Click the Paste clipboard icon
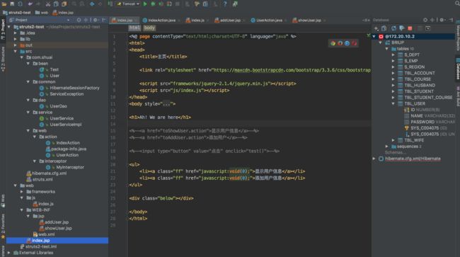The height and width of the screenshot is (257, 460). (x=64, y=4)
